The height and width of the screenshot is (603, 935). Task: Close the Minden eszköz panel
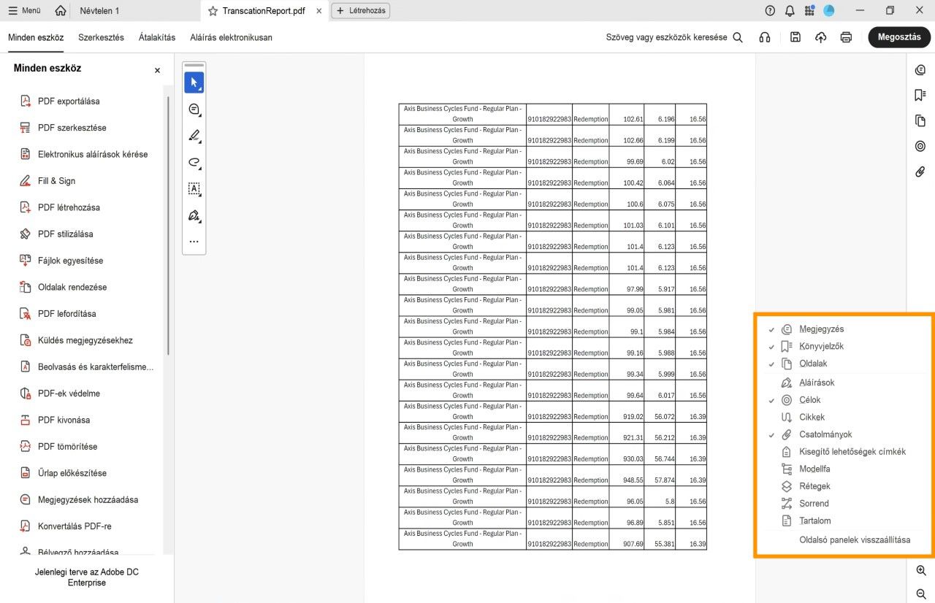pos(157,71)
